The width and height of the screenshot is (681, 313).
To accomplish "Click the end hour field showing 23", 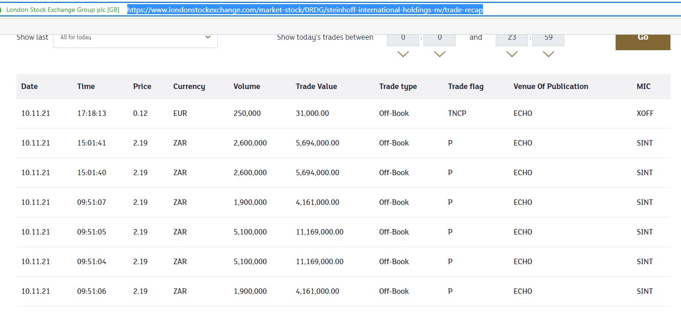I will click(x=512, y=38).
